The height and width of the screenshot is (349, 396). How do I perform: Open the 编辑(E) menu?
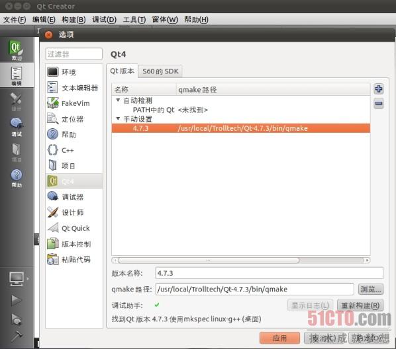tap(44, 20)
